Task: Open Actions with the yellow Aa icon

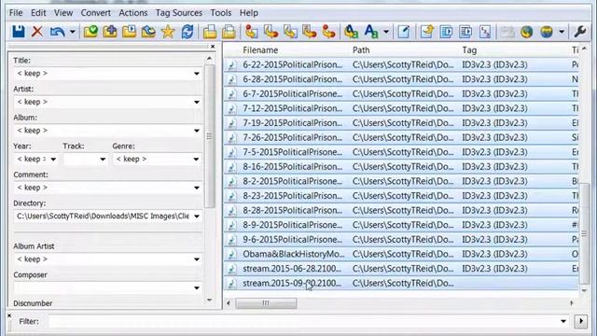Action: click(351, 32)
